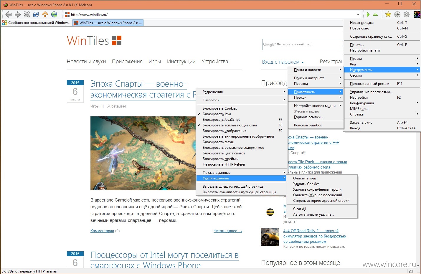Click the Эпоха Спарты game image

(143, 153)
